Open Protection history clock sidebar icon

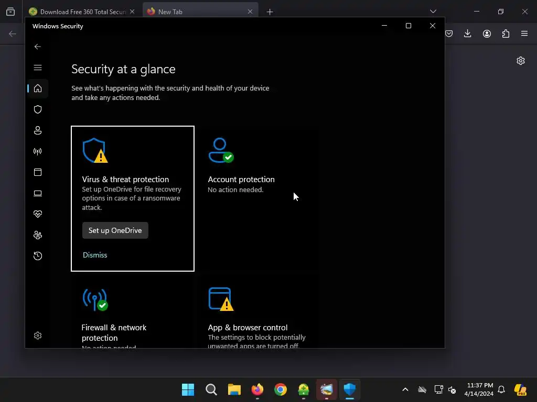point(38,255)
